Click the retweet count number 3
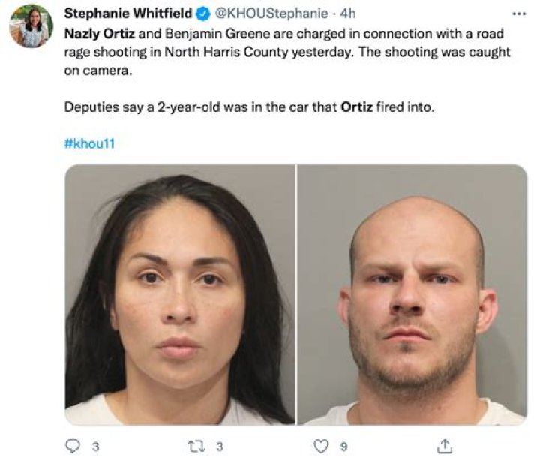Viewport: 540px width, 461px height. click(220, 447)
